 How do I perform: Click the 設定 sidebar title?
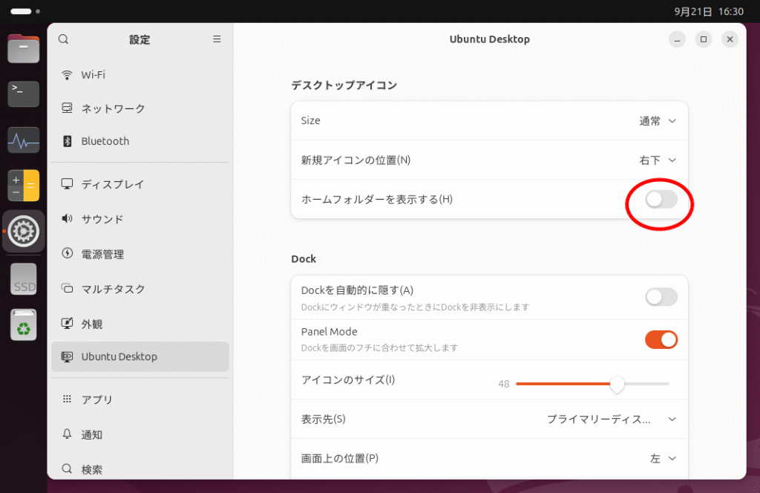click(140, 40)
